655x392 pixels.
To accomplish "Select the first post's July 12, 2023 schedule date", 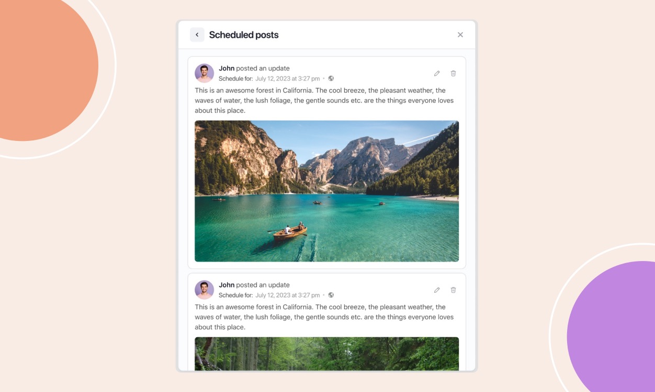I will click(x=288, y=79).
